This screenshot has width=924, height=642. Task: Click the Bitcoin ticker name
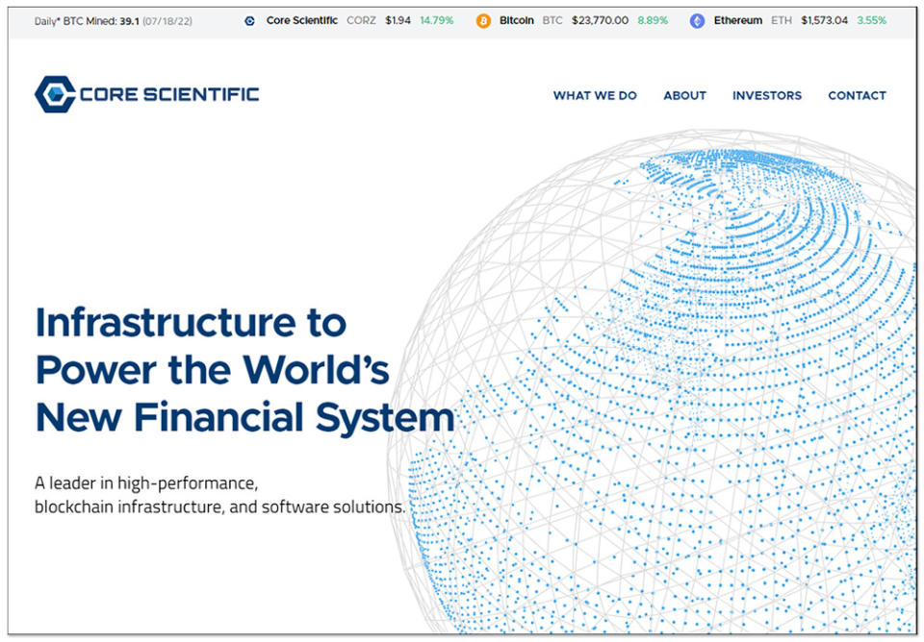517,20
